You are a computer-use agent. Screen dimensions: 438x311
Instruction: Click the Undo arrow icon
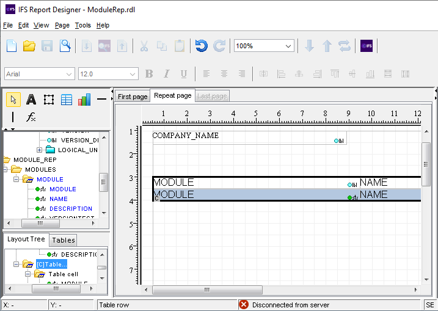click(x=202, y=46)
